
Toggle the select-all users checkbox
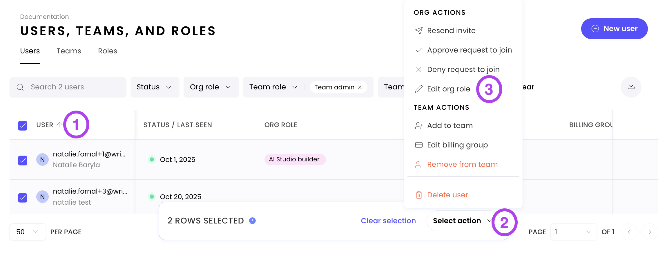tap(23, 125)
